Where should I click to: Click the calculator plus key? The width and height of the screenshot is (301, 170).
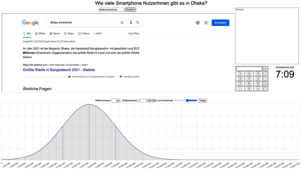click(x=265, y=83)
